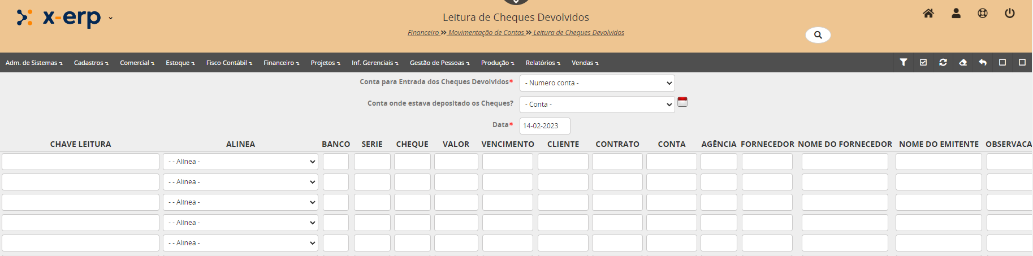The image size is (1033, 256).
Task: Click the checked checkbox toolbar icon
Action: click(x=923, y=62)
